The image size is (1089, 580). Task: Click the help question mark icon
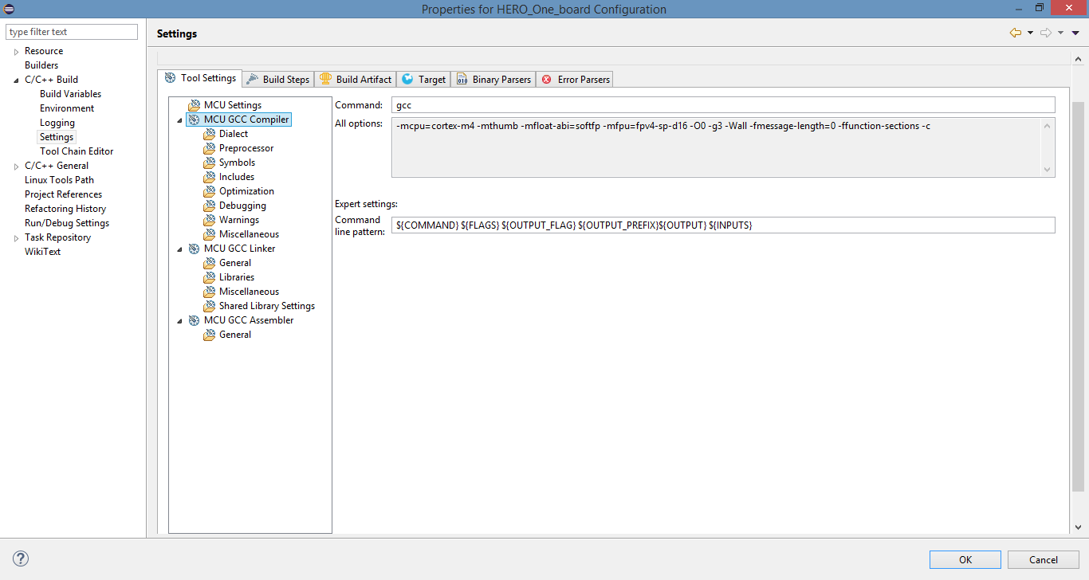point(21,558)
